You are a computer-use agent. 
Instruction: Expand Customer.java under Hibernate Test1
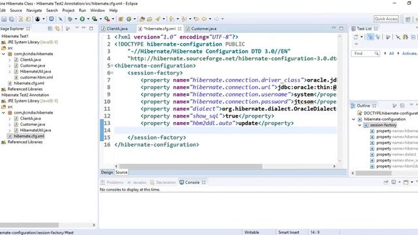click(10, 65)
